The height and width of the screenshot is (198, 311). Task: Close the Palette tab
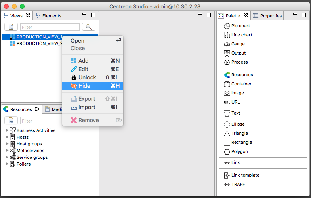point(246,15)
